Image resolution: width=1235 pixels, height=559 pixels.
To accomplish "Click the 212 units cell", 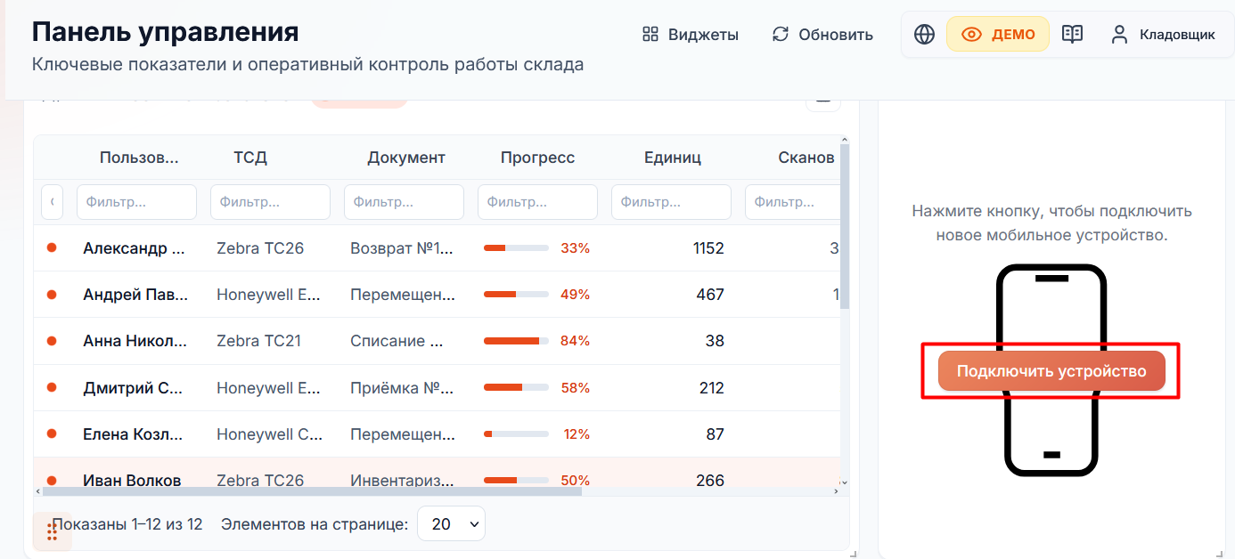I will (x=712, y=388).
